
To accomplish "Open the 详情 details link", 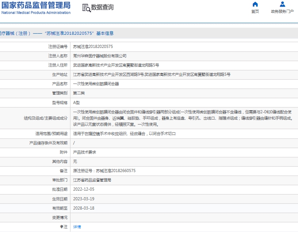I will (77, 227).
